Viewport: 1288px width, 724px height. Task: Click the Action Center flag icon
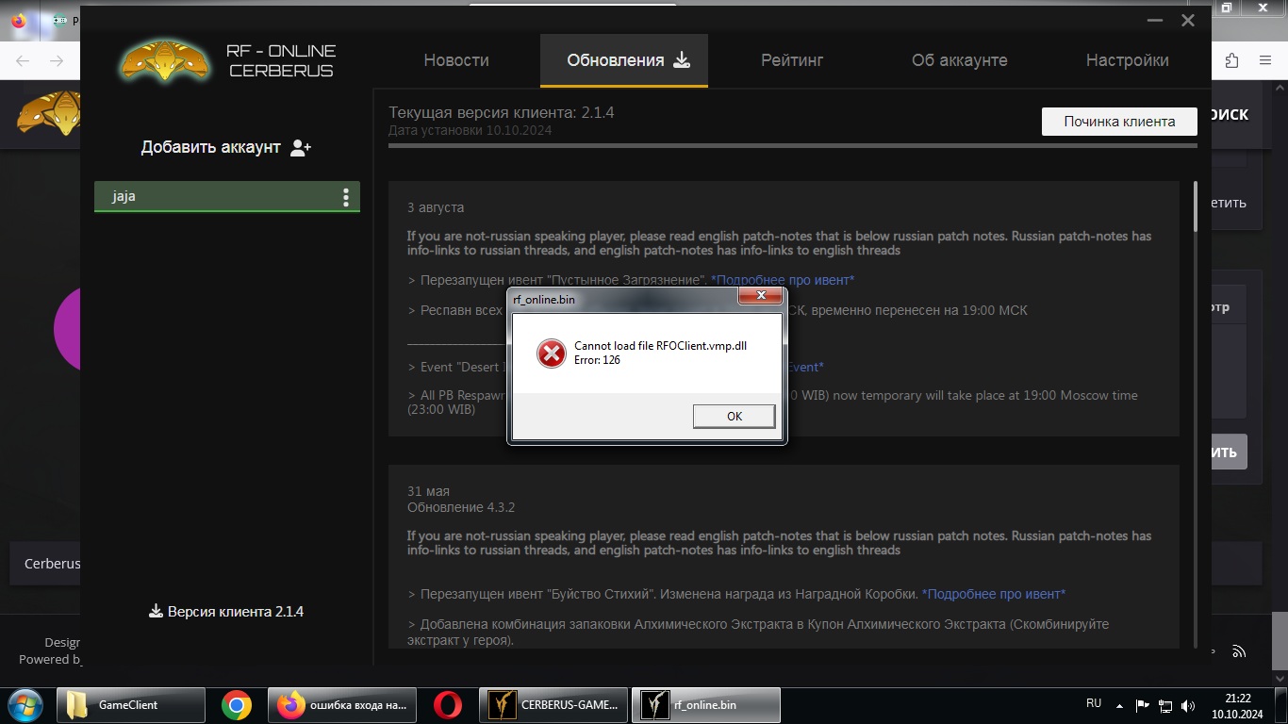(1142, 704)
